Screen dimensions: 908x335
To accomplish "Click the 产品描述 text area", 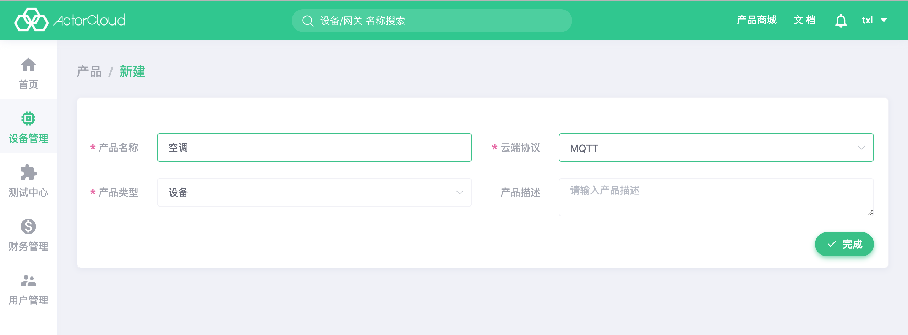I will 716,197.
